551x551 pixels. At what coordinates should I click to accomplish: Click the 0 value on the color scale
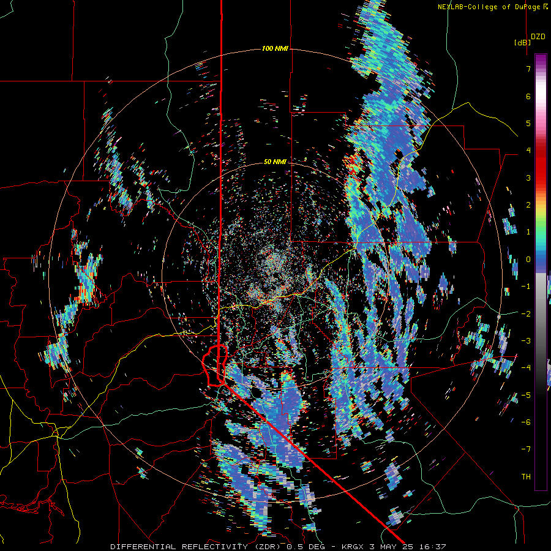click(528, 260)
